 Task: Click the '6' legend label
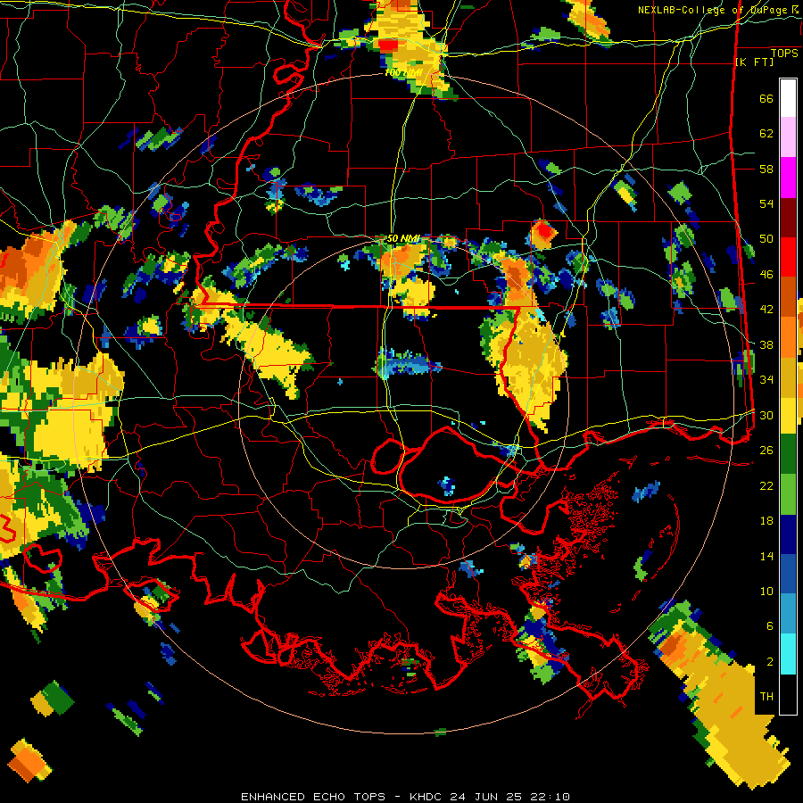click(x=770, y=625)
